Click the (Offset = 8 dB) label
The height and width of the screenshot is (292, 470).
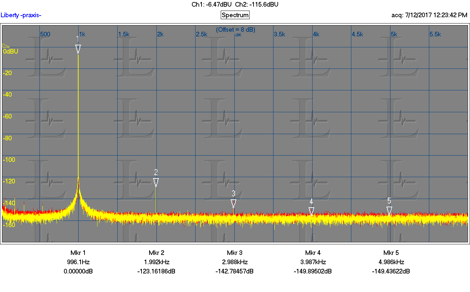click(236, 29)
